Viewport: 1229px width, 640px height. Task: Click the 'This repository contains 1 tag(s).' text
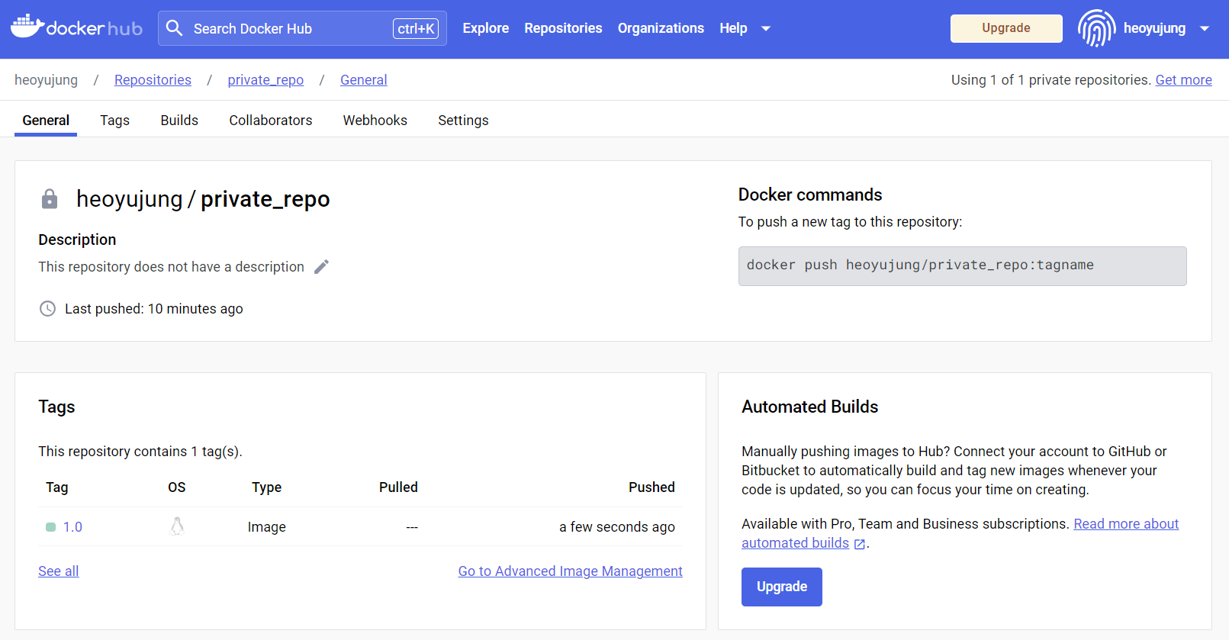tap(140, 452)
